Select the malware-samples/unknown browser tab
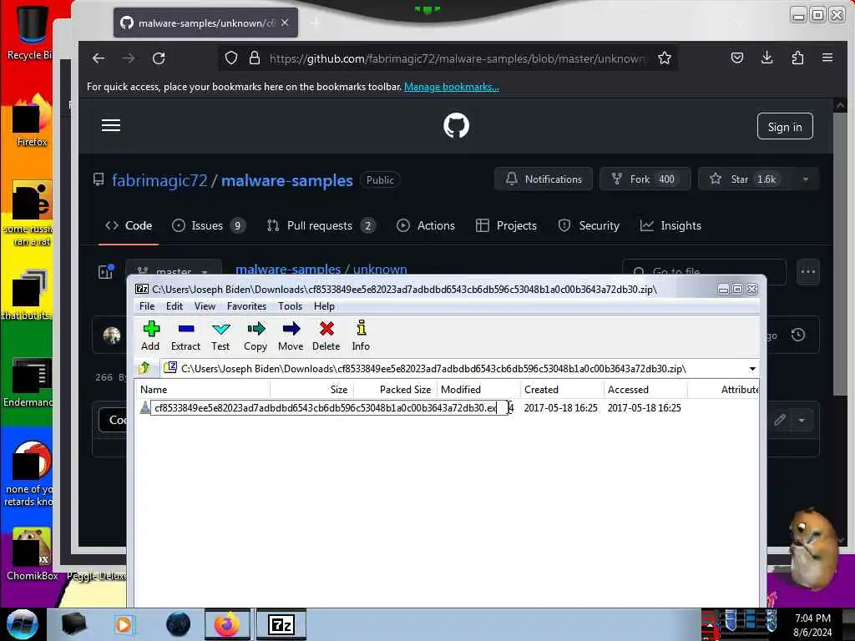The height and width of the screenshot is (641, 855). tap(205, 23)
